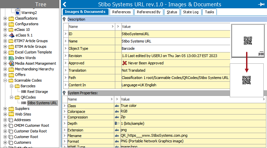Viewport: 267px width, 148px height.
Task: Open the Tasks tab
Action: [x=210, y=12]
